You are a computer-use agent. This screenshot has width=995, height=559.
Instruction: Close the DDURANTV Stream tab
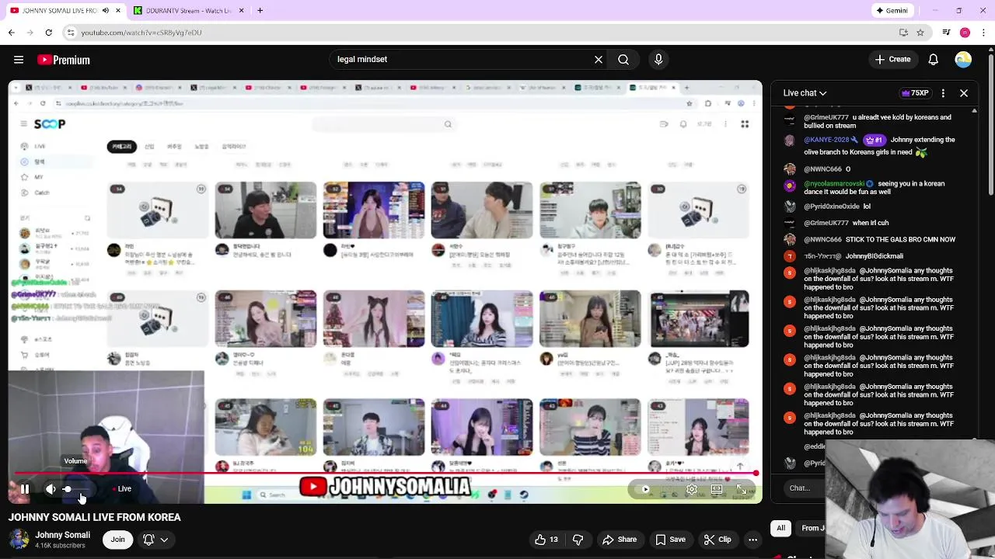pos(241,10)
